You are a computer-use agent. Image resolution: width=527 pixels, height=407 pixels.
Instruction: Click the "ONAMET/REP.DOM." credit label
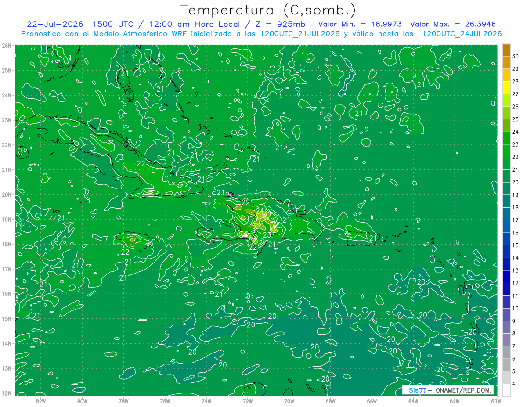pos(463,390)
